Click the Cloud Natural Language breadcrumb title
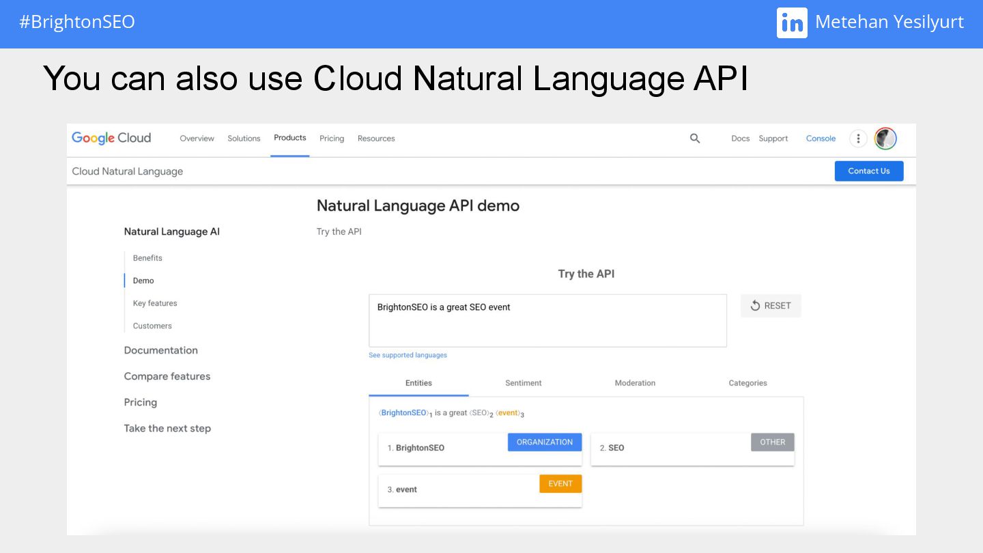983x553 pixels. pyautogui.click(x=128, y=171)
